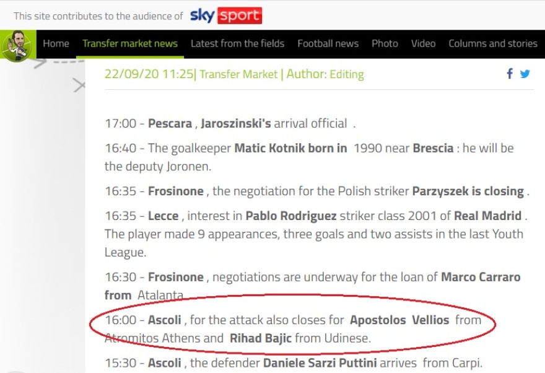Image resolution: width=545 pixels, height=373 pixels.
Task: Open the Photo section
Action: (x=385, y=43)
